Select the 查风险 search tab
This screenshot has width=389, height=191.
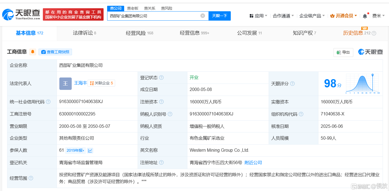pyautogui.click(x=167, y=8)
